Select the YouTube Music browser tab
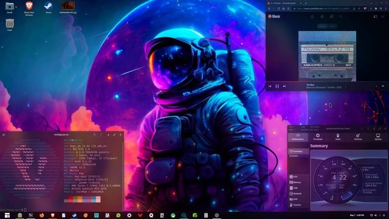Image resolution: width=389 pixels, height=219 pixels. point(285,3)
